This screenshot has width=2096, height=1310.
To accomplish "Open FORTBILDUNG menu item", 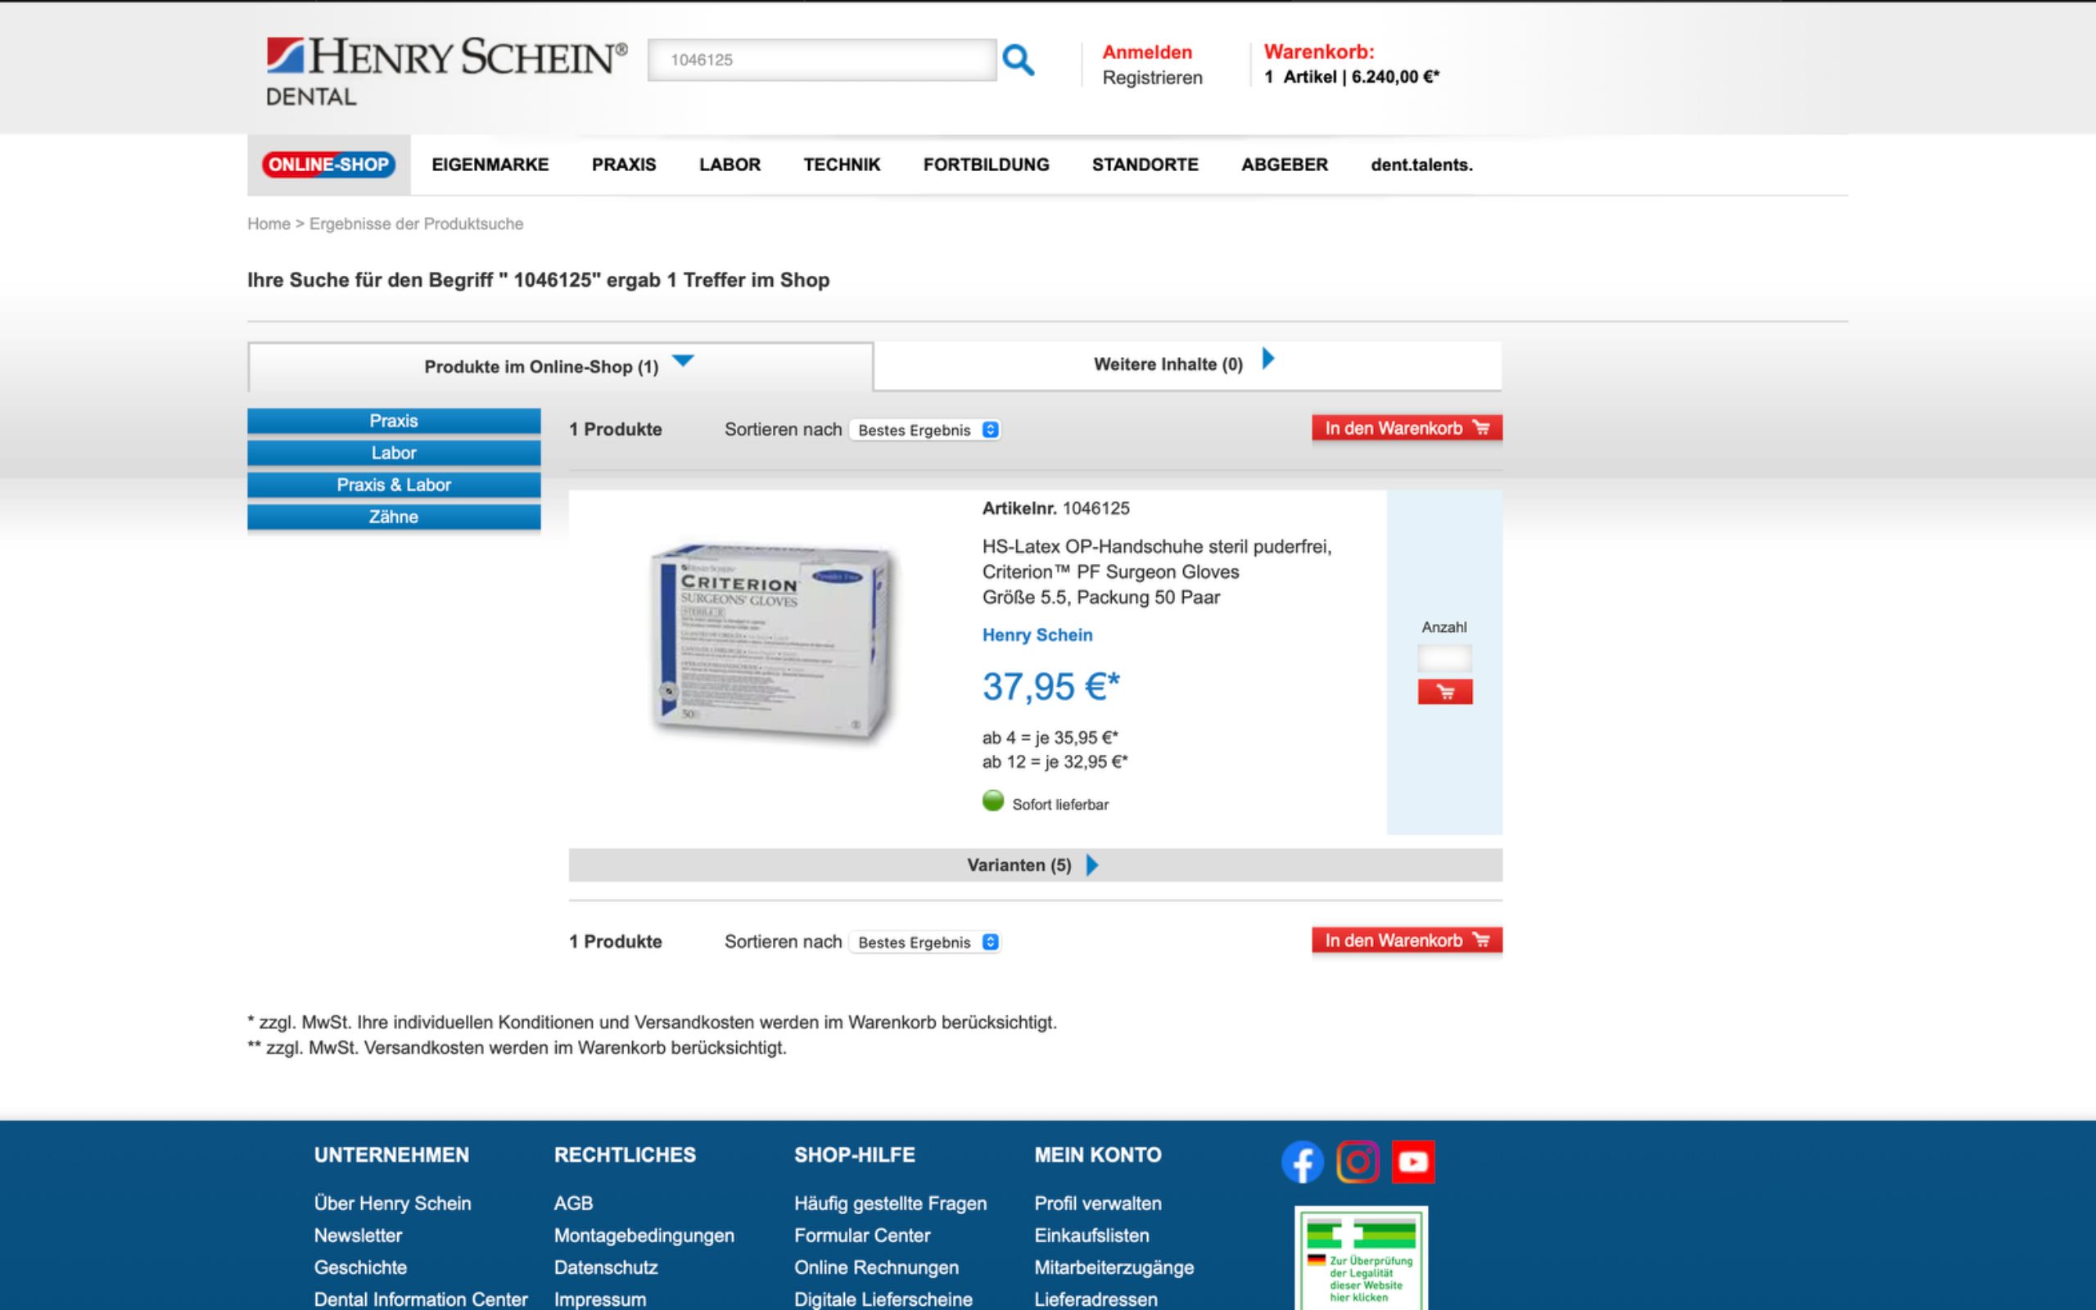I will (987, 165).
